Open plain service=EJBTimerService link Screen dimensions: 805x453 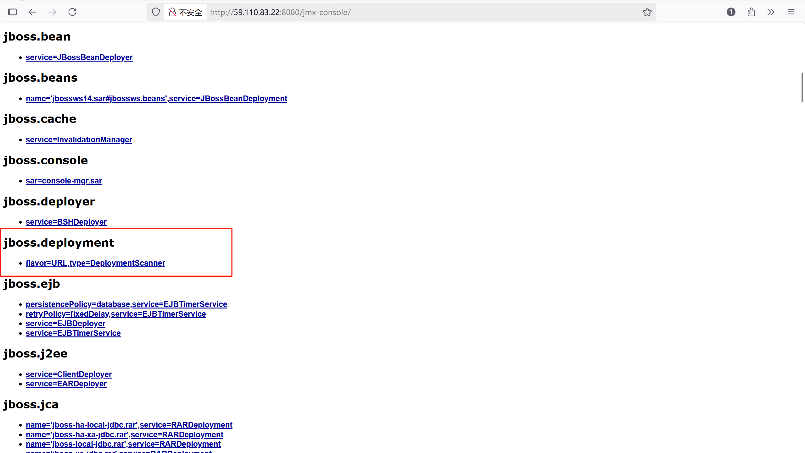(73, 333)
